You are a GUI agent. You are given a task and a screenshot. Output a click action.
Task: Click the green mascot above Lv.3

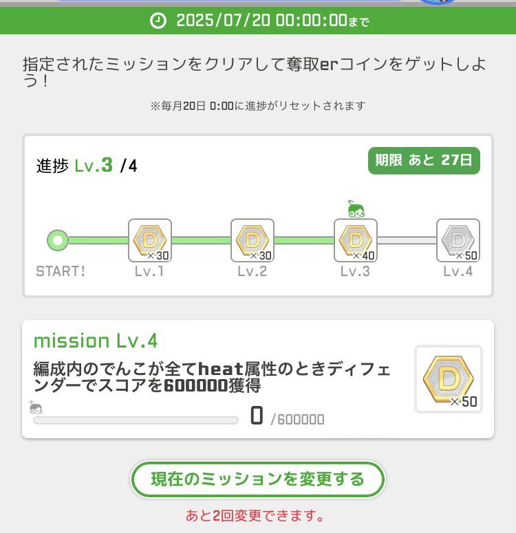coord(356,209)
